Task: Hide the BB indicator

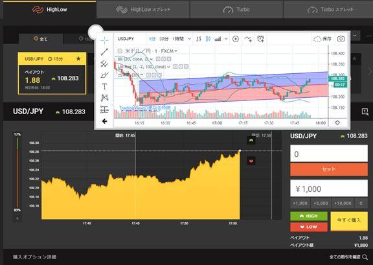Action: (158, 59)
